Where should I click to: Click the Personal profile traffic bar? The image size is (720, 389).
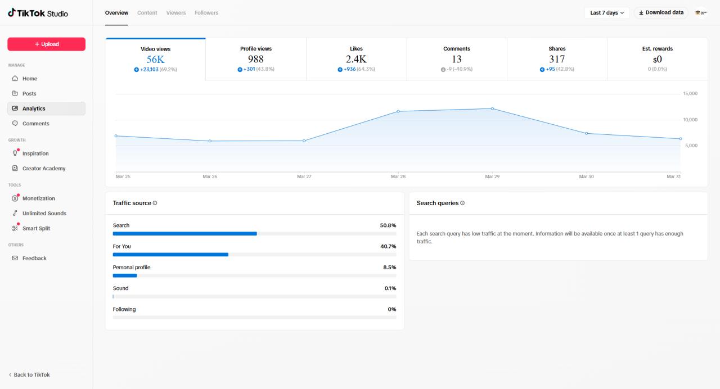tap(254, 275)
